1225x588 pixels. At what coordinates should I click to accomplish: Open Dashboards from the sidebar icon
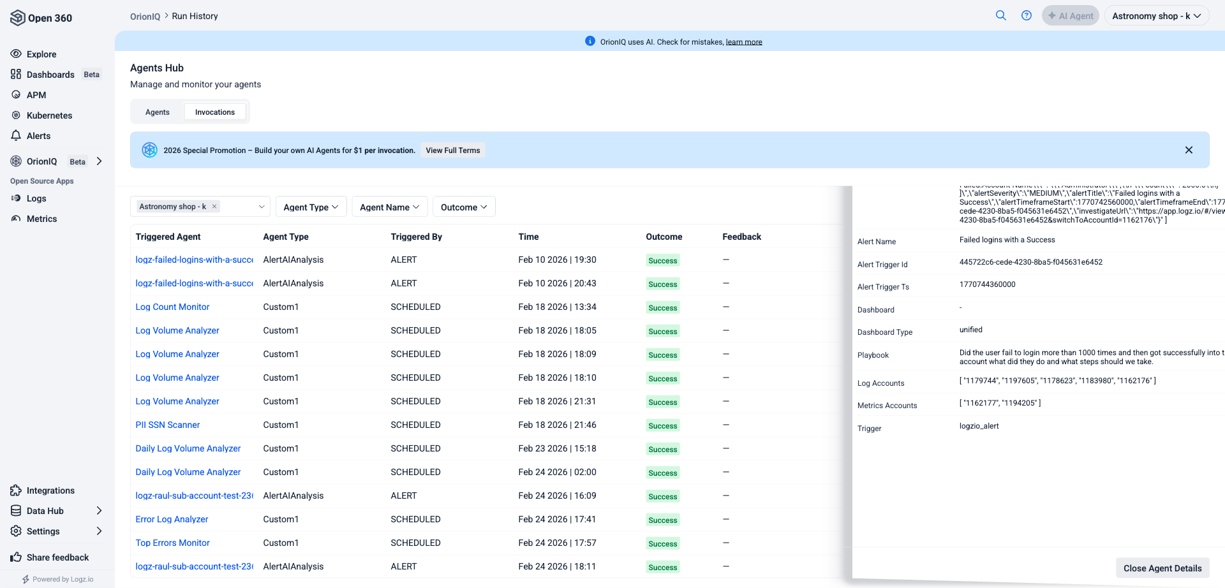[x=16, y=75]
